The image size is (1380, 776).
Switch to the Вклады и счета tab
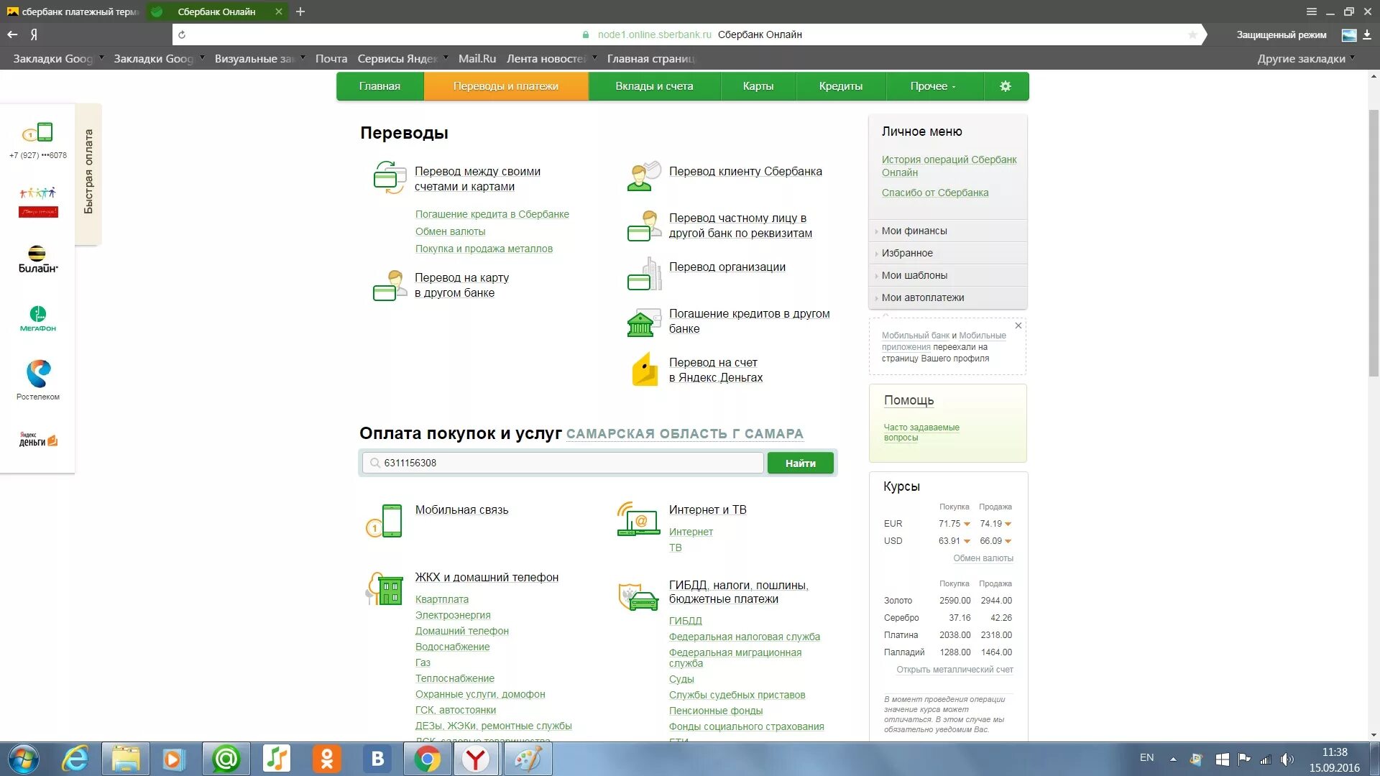coord(654,86)
